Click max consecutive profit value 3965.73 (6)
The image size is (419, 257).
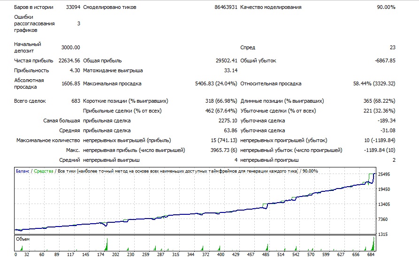(224, 150)
